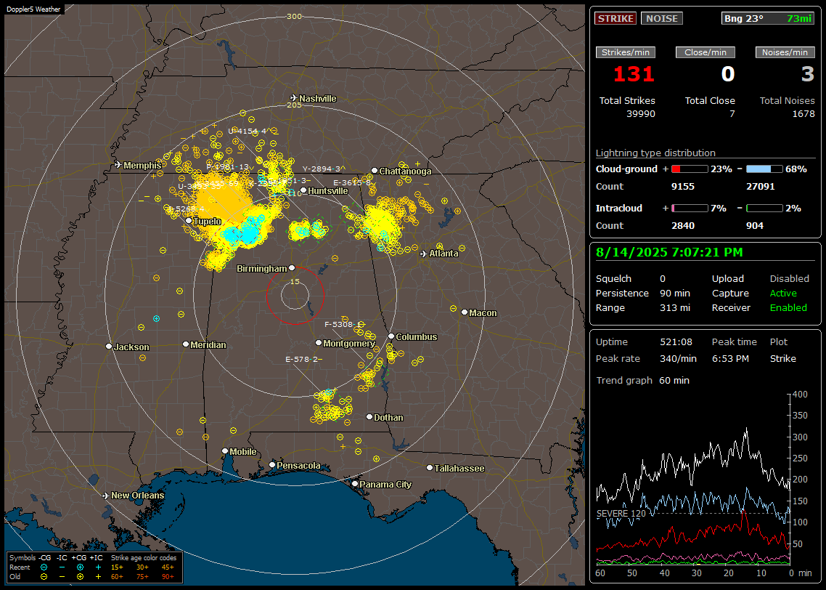Image resolution: width=826 pixels, height=590 pixels.
Task: Click the Strikes/min label box
Action: pos(625,52)
